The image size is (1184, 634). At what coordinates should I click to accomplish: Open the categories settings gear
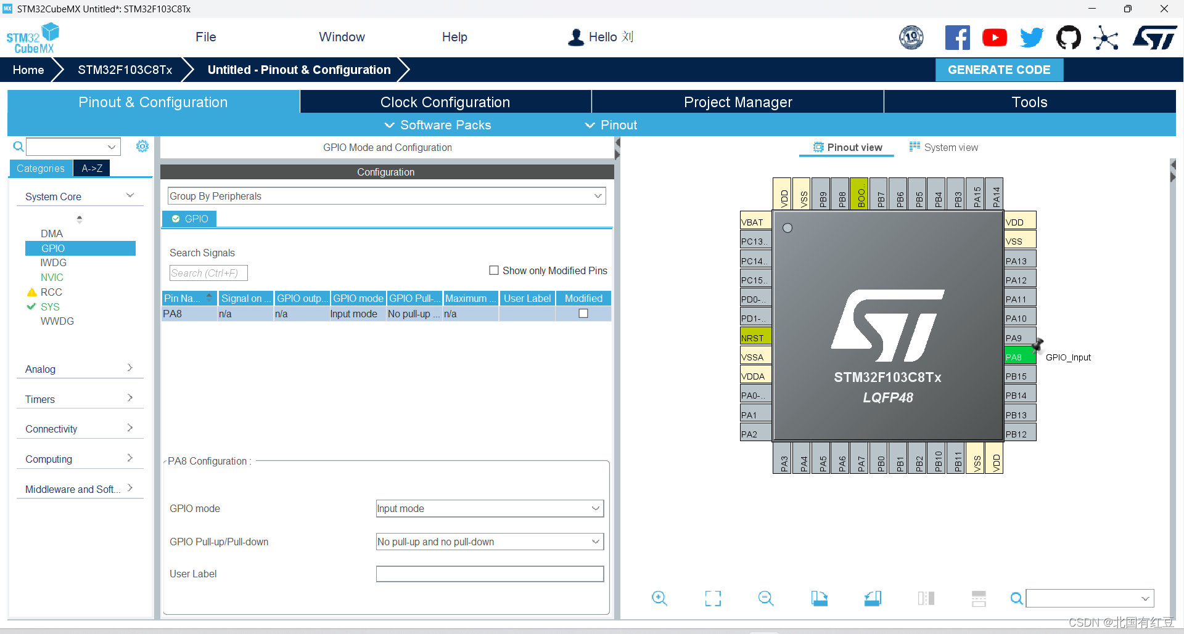coord(142,146)
